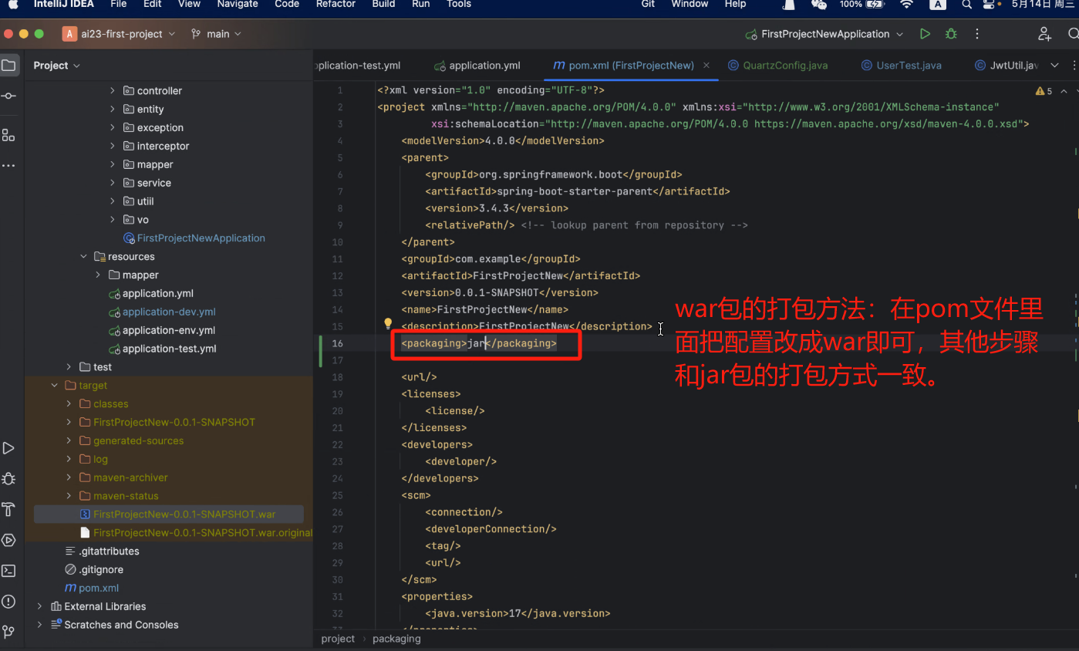The width and height of the screenshot is (1079, 651).
Task: Open more run actions vertical dots
Action: (977, 34)
